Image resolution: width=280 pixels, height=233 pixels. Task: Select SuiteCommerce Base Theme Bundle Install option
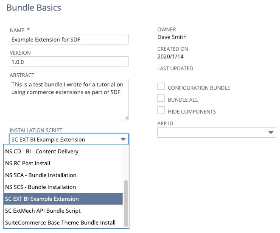tap(60, 222)
